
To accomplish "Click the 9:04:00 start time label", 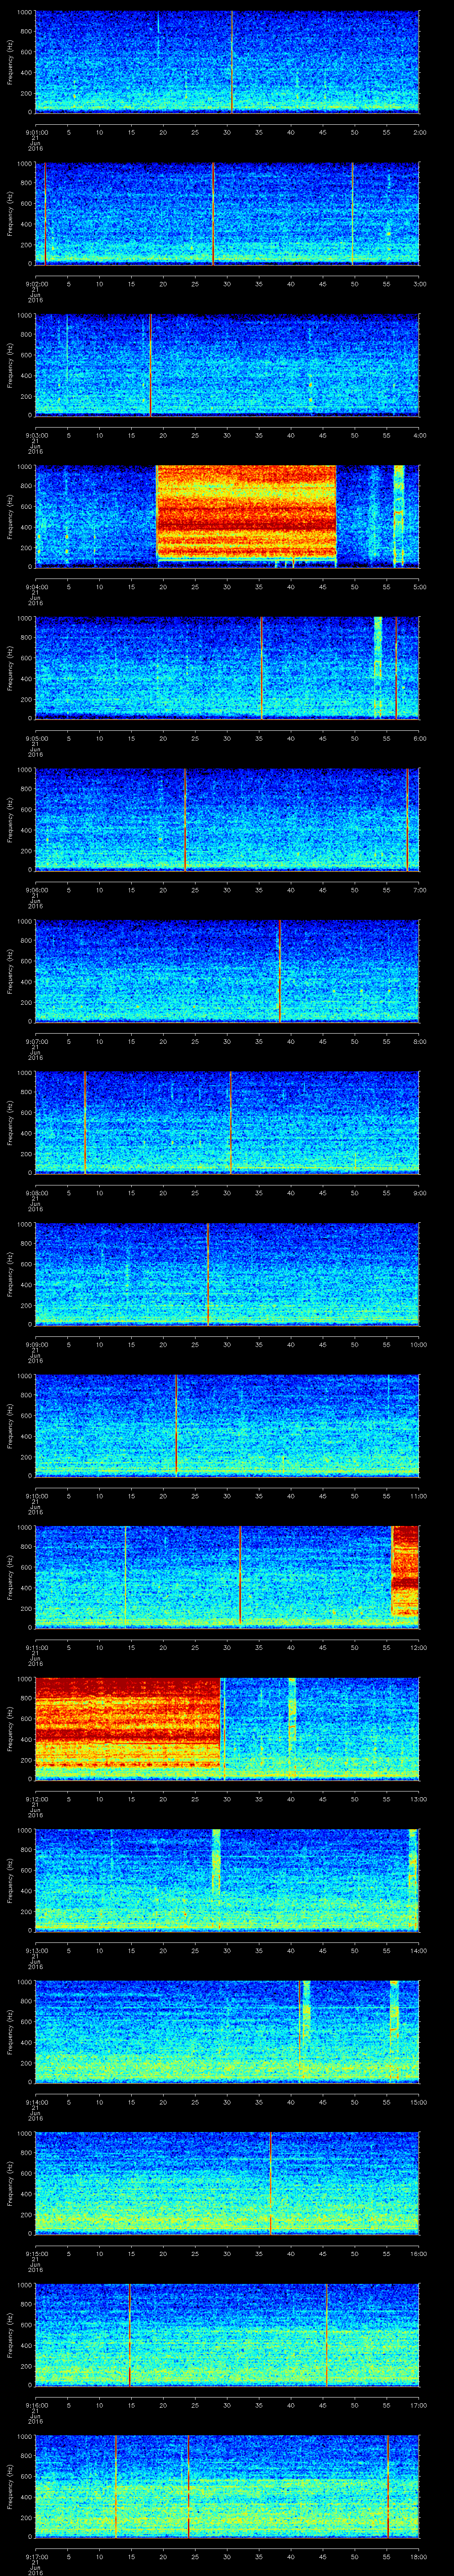I will click(36, 587).
